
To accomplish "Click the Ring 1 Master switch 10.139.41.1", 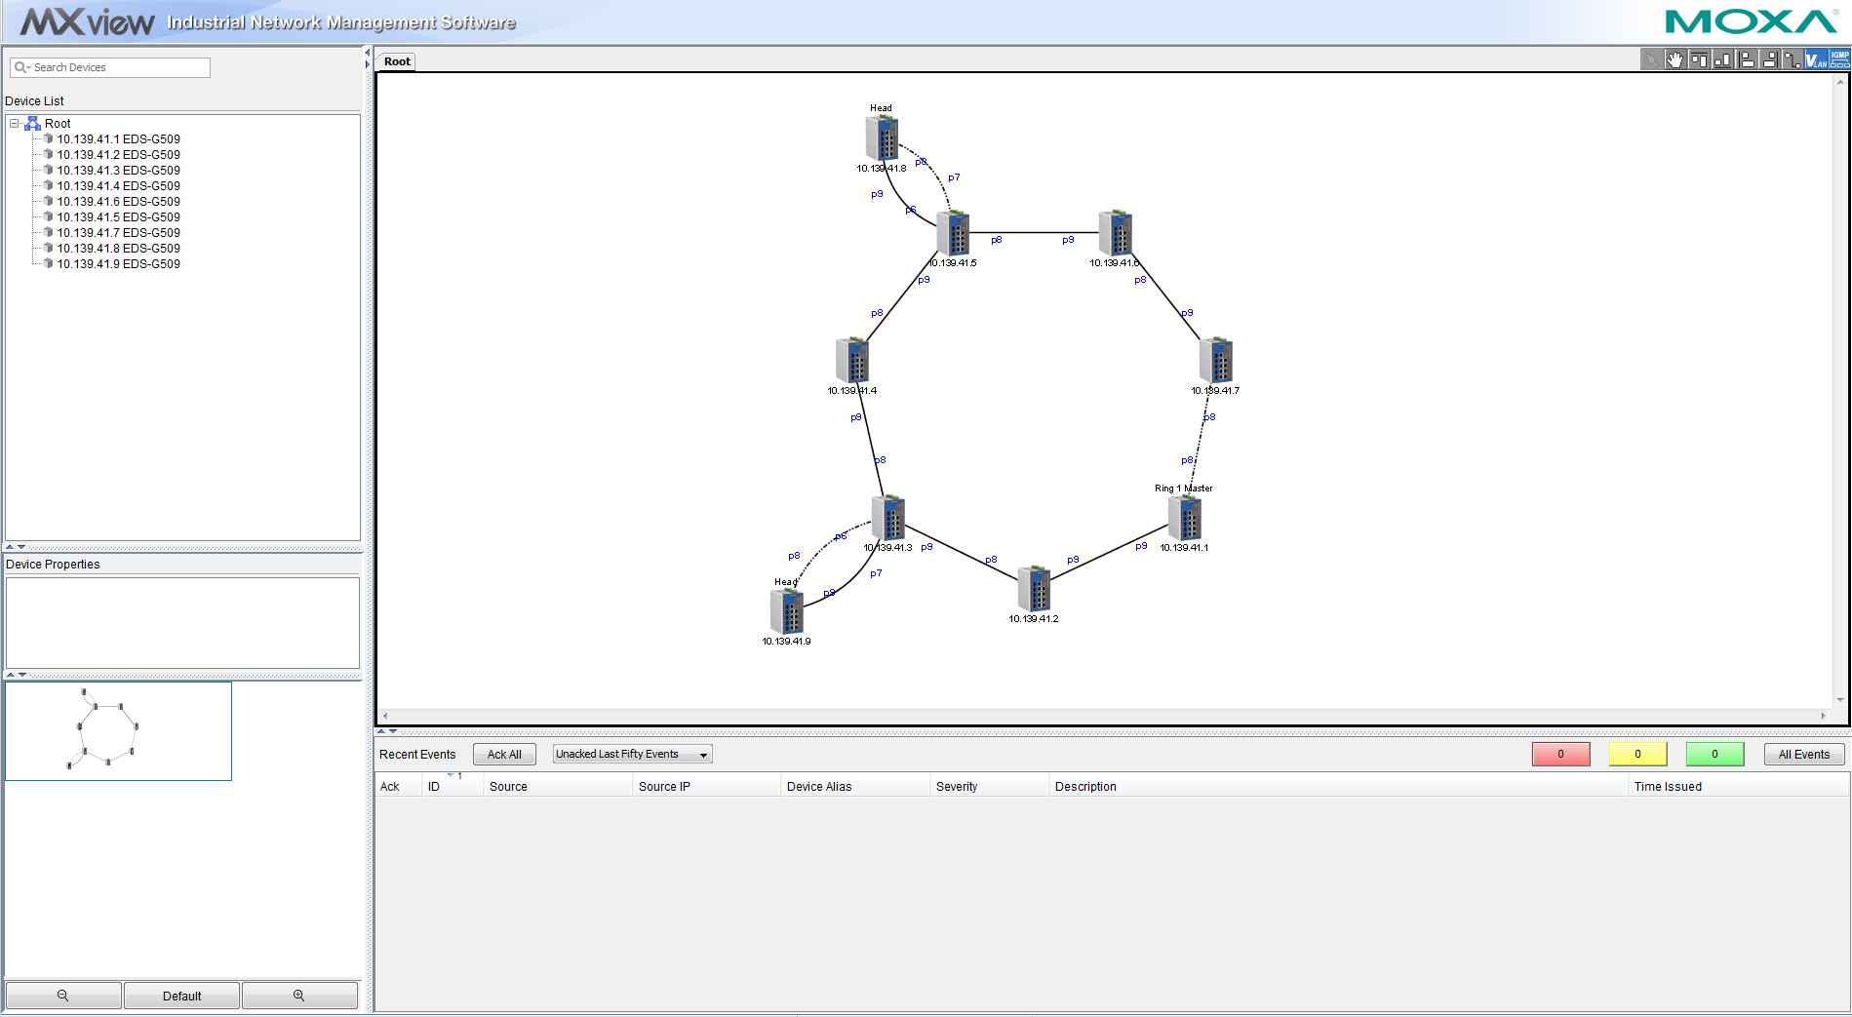I will click(1185, 518).
